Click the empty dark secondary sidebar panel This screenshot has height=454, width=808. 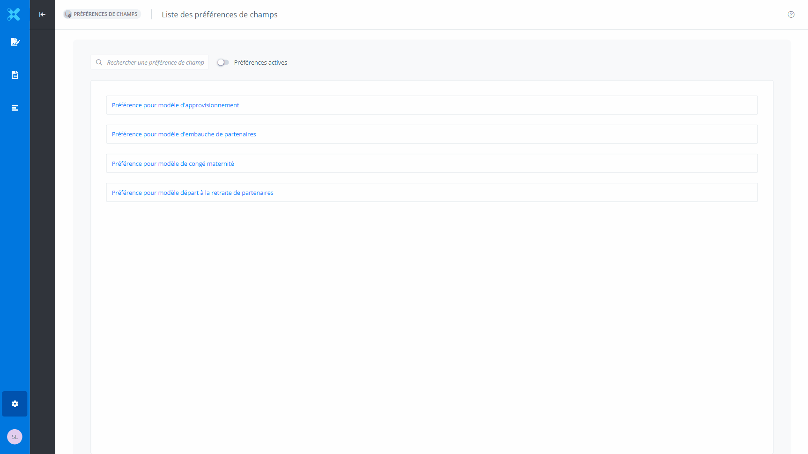(x=43, y=234)
